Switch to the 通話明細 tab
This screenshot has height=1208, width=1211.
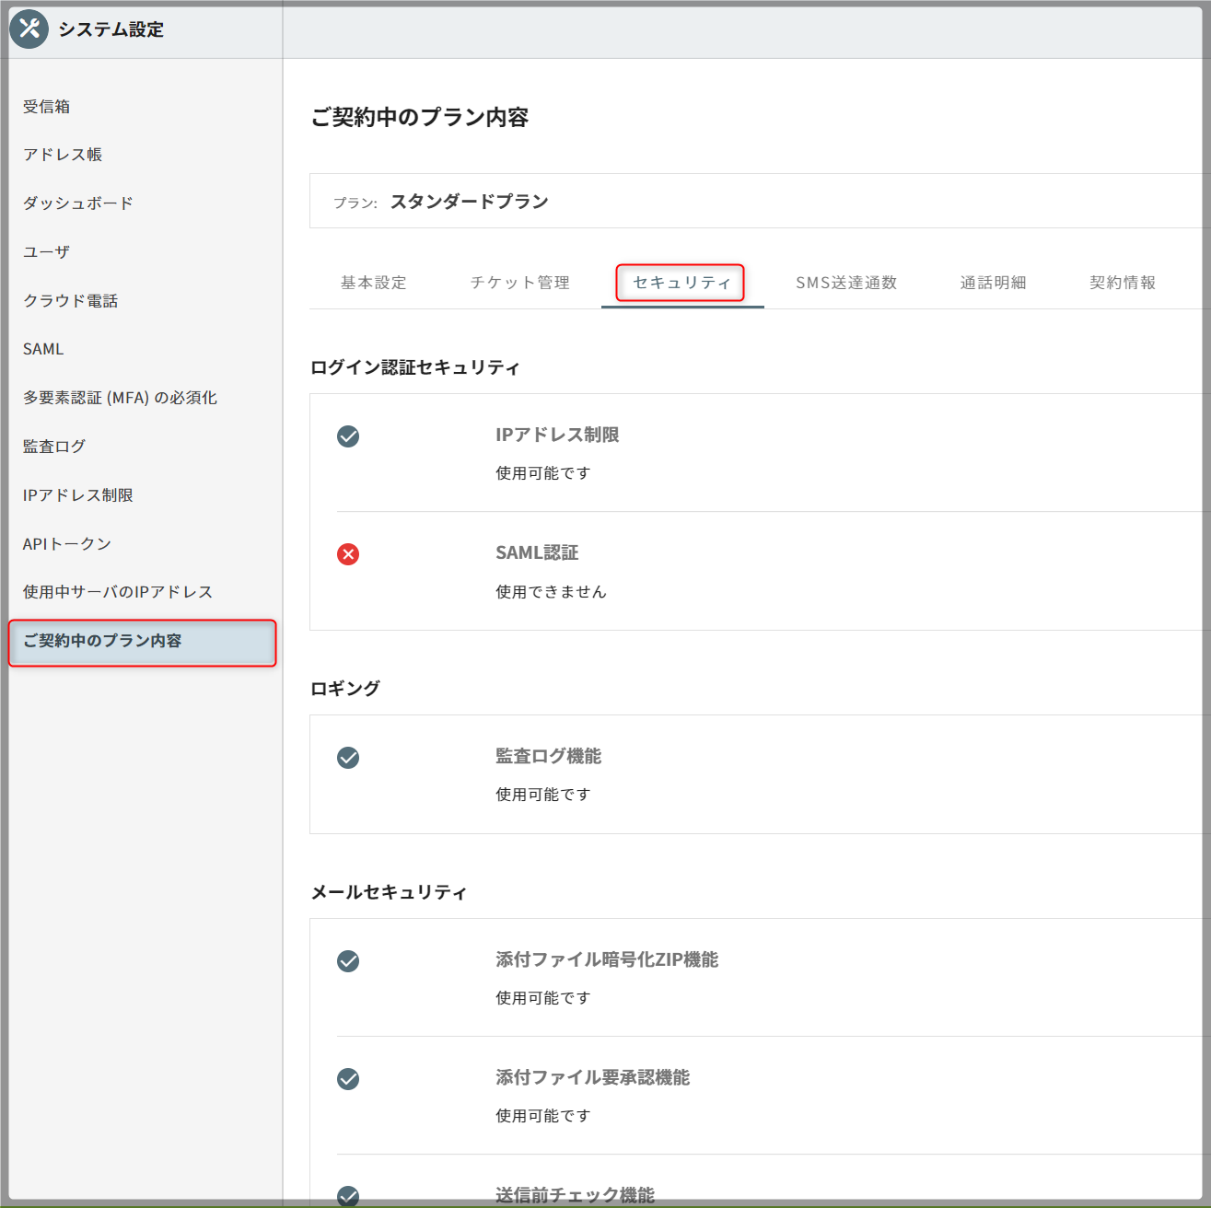click(x=993, y=283)
